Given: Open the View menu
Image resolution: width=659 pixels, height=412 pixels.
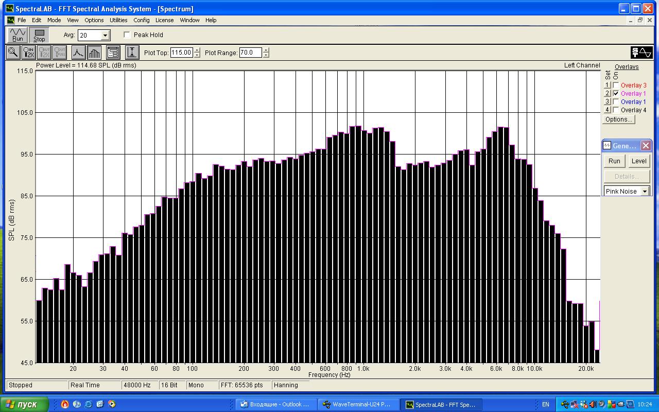Looking at the screenshot, I should click(x=73, y=20).
